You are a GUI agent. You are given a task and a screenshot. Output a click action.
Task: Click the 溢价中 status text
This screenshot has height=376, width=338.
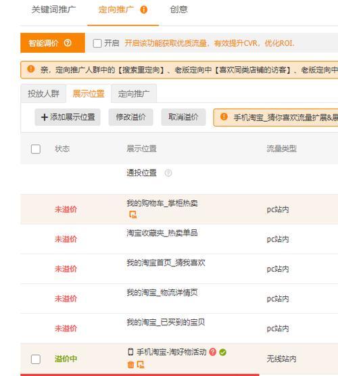pyautogui.click(x=66, y=359)
